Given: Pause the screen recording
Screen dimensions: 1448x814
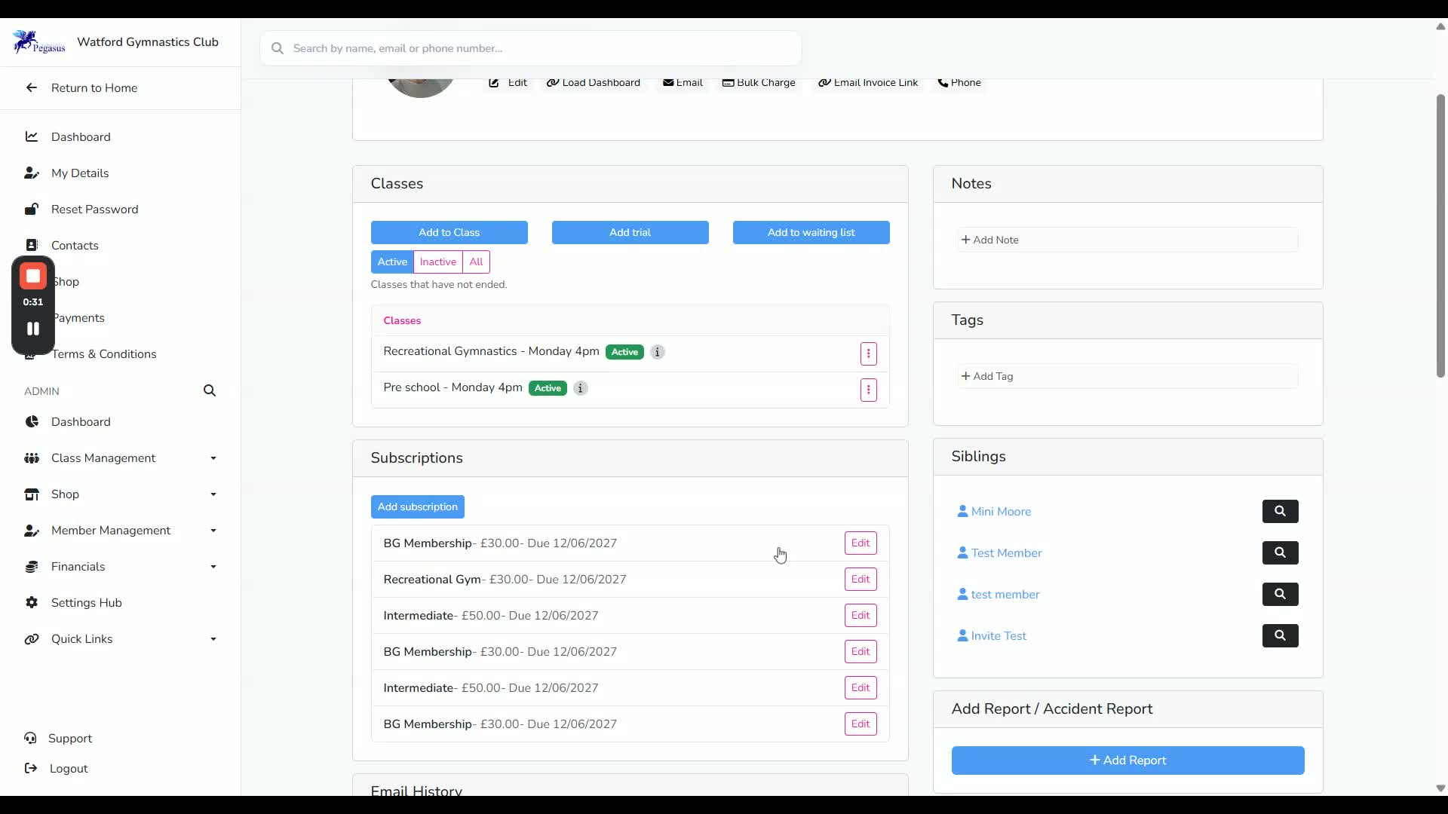Looking at the screenshot, I should pos(33,329).
